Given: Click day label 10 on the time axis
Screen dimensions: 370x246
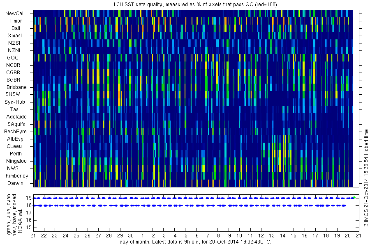Looking at the screenshot, I should (239, 235).
